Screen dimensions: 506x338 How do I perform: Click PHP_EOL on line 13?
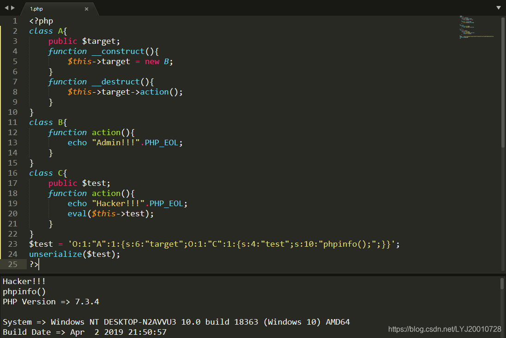click(161, 143)
